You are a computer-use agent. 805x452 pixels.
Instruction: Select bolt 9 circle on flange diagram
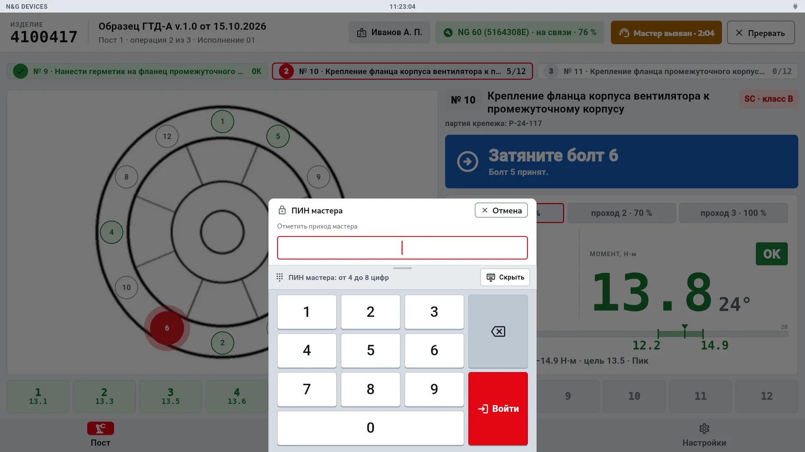click(x=318, y=177)
